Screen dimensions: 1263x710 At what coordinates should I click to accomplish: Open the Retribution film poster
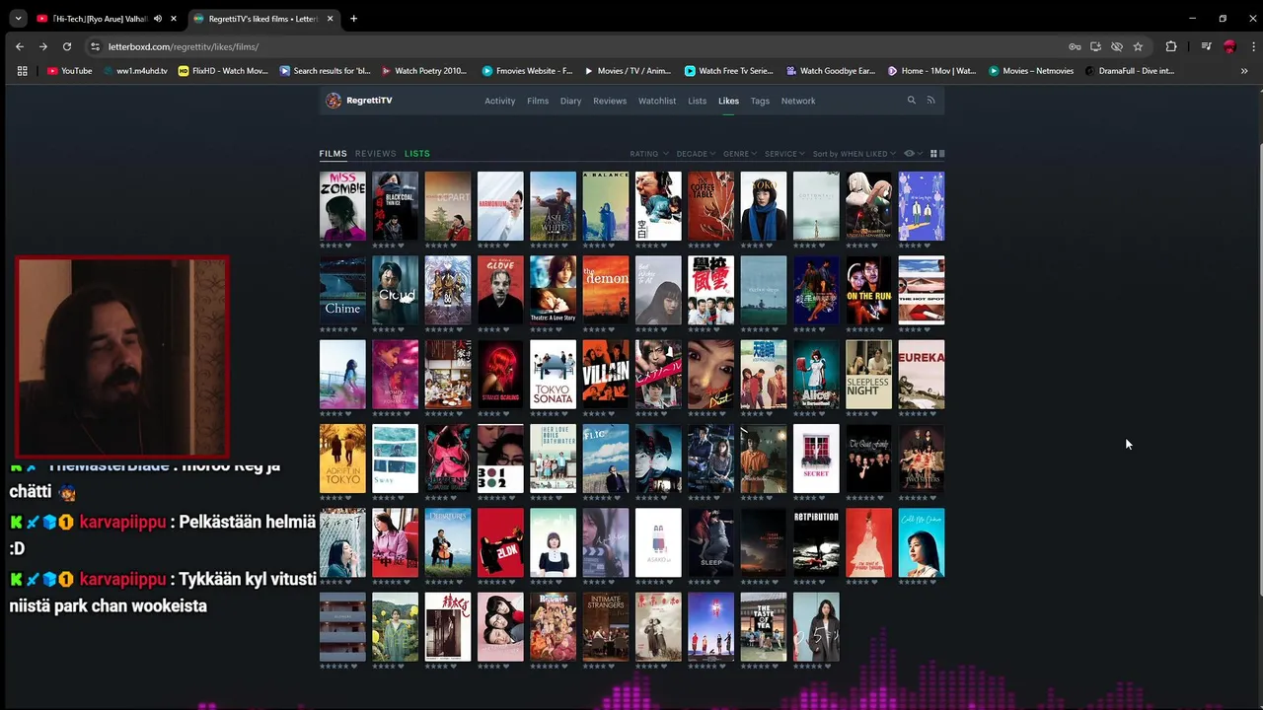click(816, 542)
